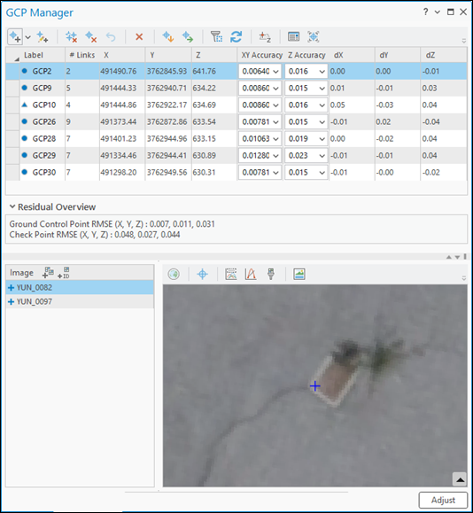
Task: Click the X value 491490.76 for GCP2
Action: (119, 71)
